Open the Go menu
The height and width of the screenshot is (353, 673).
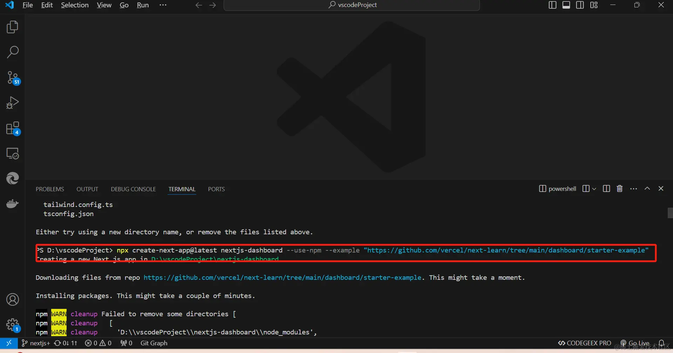pyautogui.click(x=124, y=5)
